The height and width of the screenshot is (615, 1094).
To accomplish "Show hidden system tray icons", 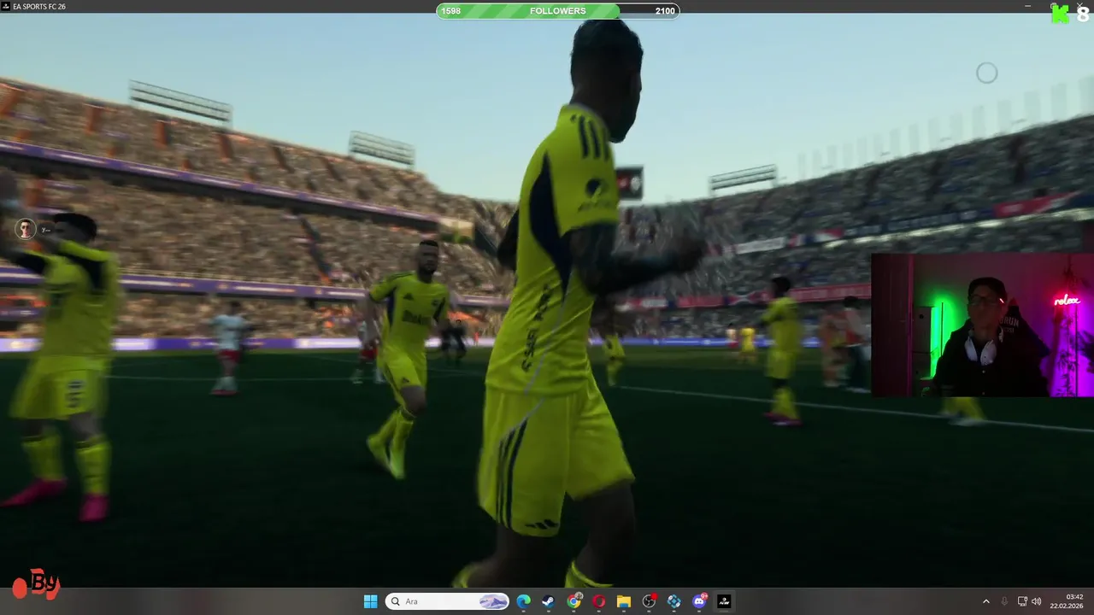I will click(x=985, y=601).
